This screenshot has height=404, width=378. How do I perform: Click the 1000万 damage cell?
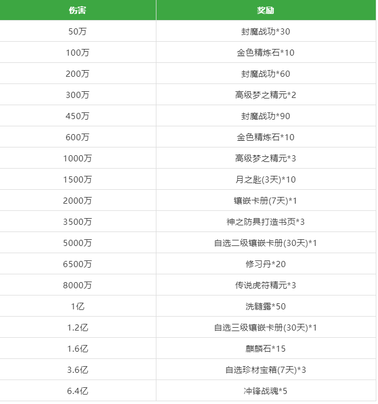click(x=77, y=158)
